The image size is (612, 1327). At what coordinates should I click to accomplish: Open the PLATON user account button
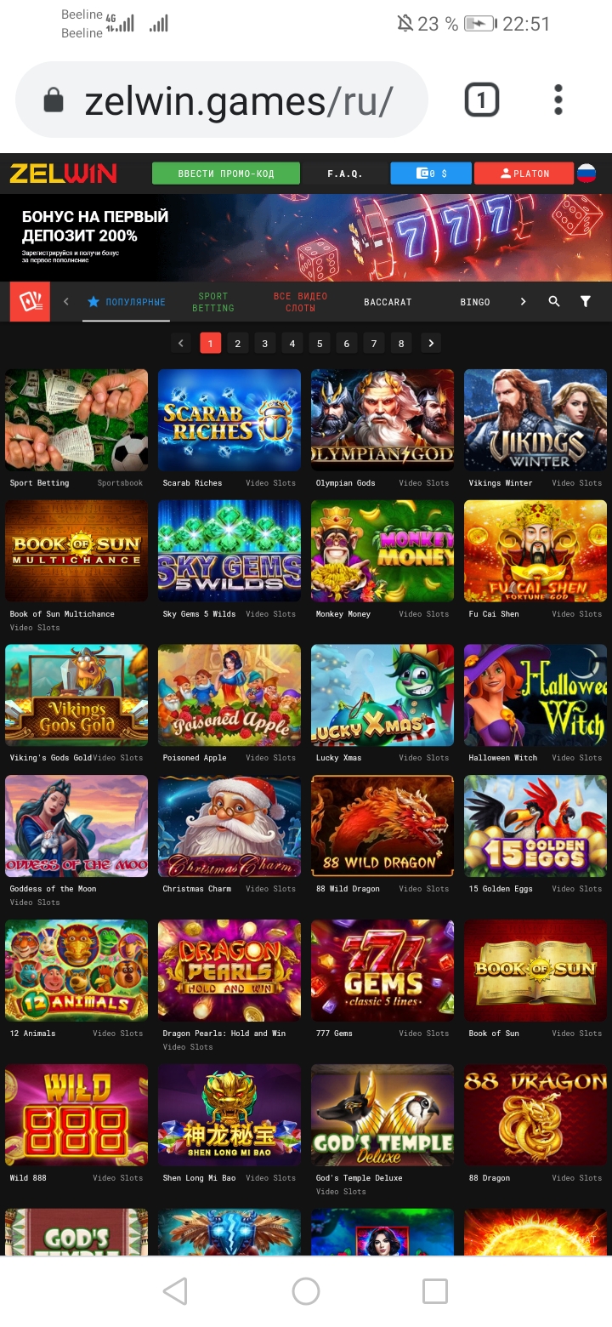[524, 174]
